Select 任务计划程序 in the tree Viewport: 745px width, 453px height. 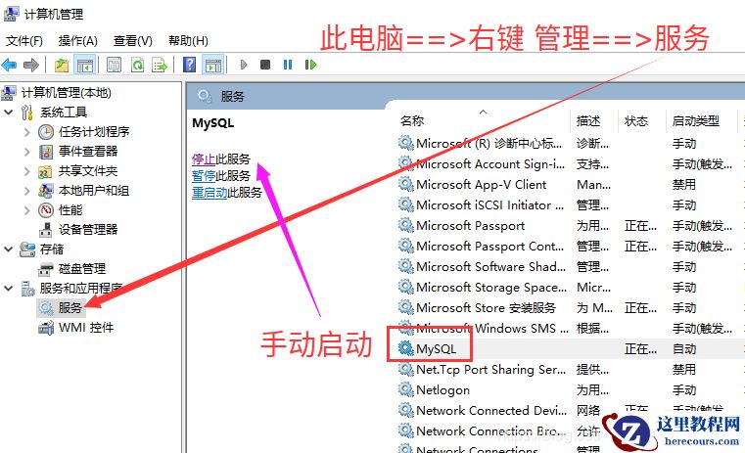(x=94, y=132)
